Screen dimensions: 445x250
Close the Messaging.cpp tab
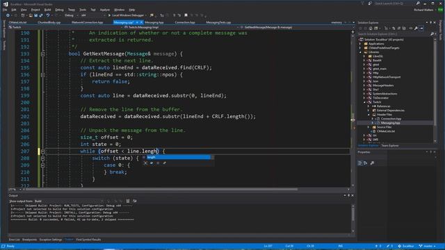pos(141,22)
